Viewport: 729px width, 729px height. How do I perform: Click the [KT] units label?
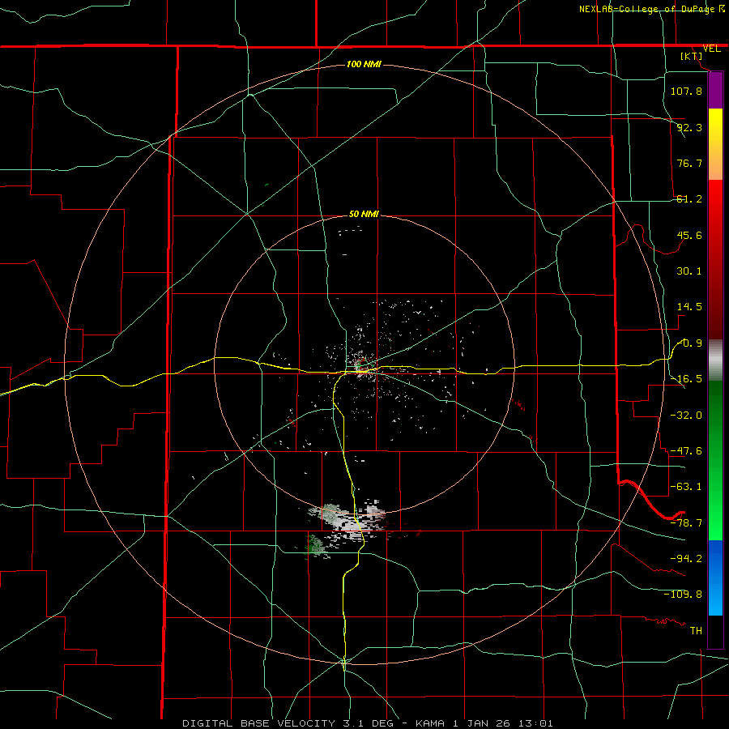[x=692, y=56]
